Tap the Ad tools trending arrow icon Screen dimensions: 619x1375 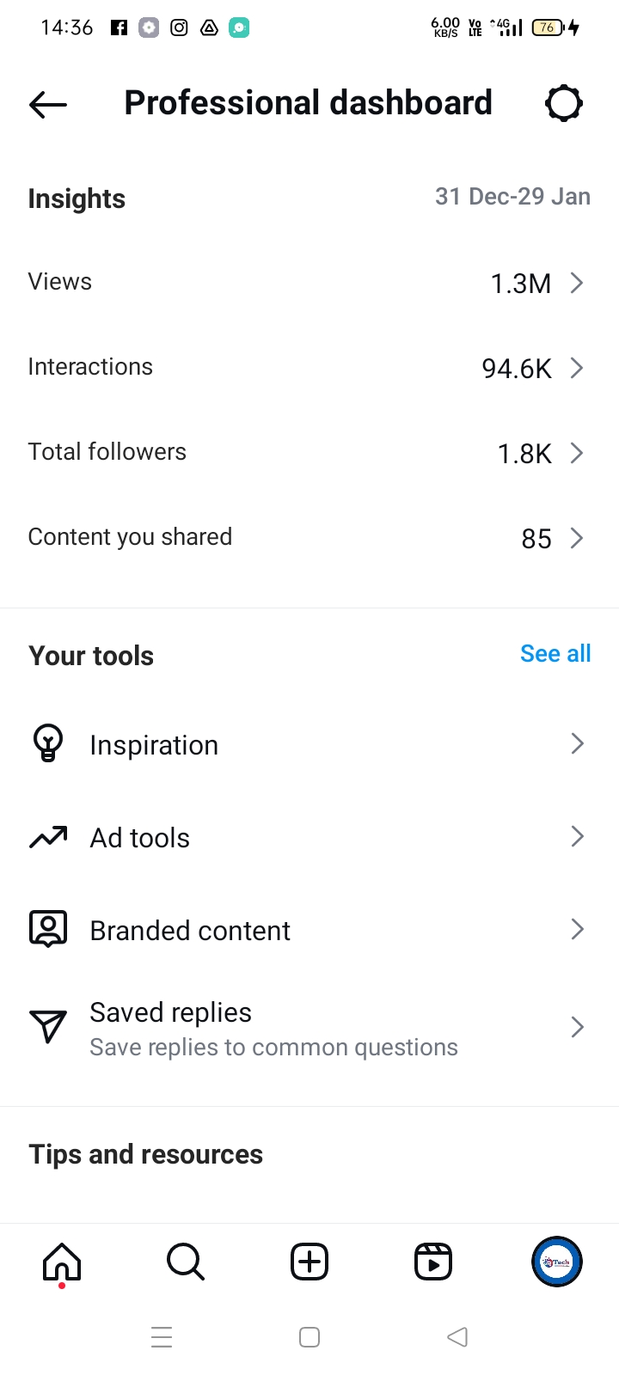click(x=48, y=837)
